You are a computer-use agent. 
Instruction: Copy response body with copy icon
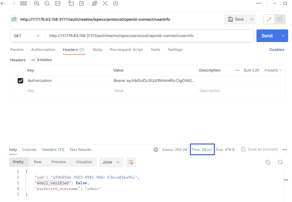[x=268, y=162]
